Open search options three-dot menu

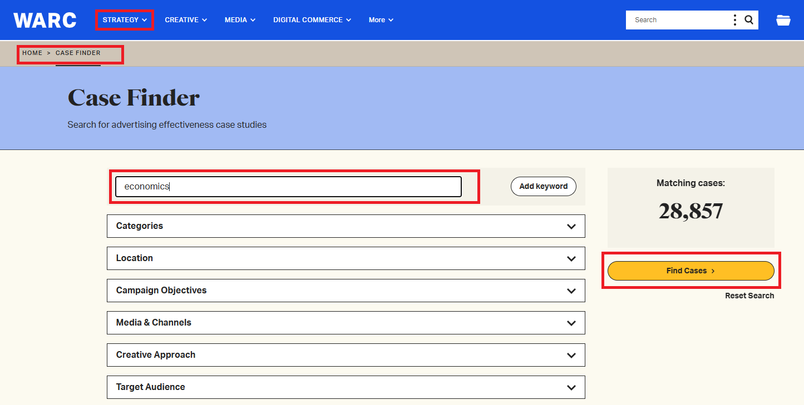(735, 20)
